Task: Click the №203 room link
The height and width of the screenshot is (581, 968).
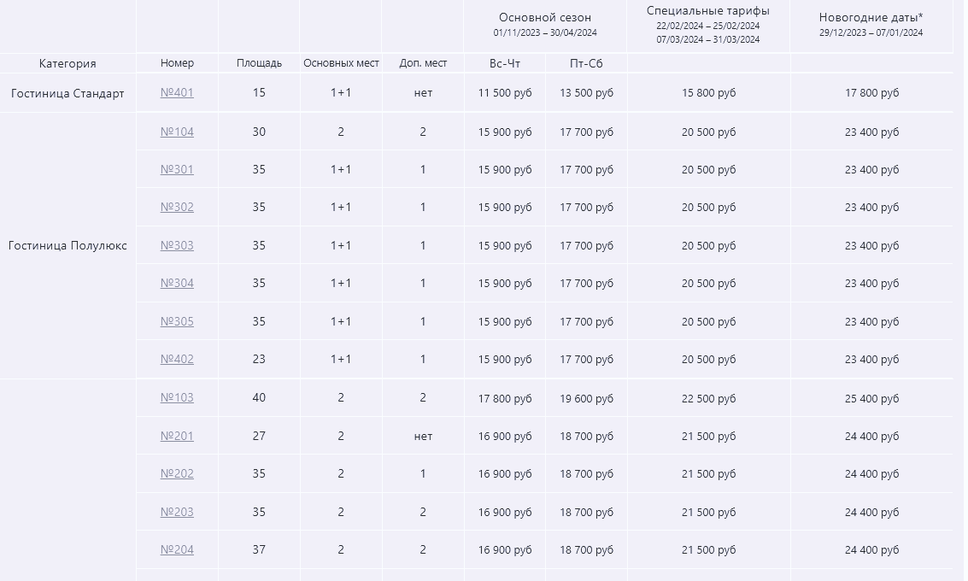Action: (177, 512)
